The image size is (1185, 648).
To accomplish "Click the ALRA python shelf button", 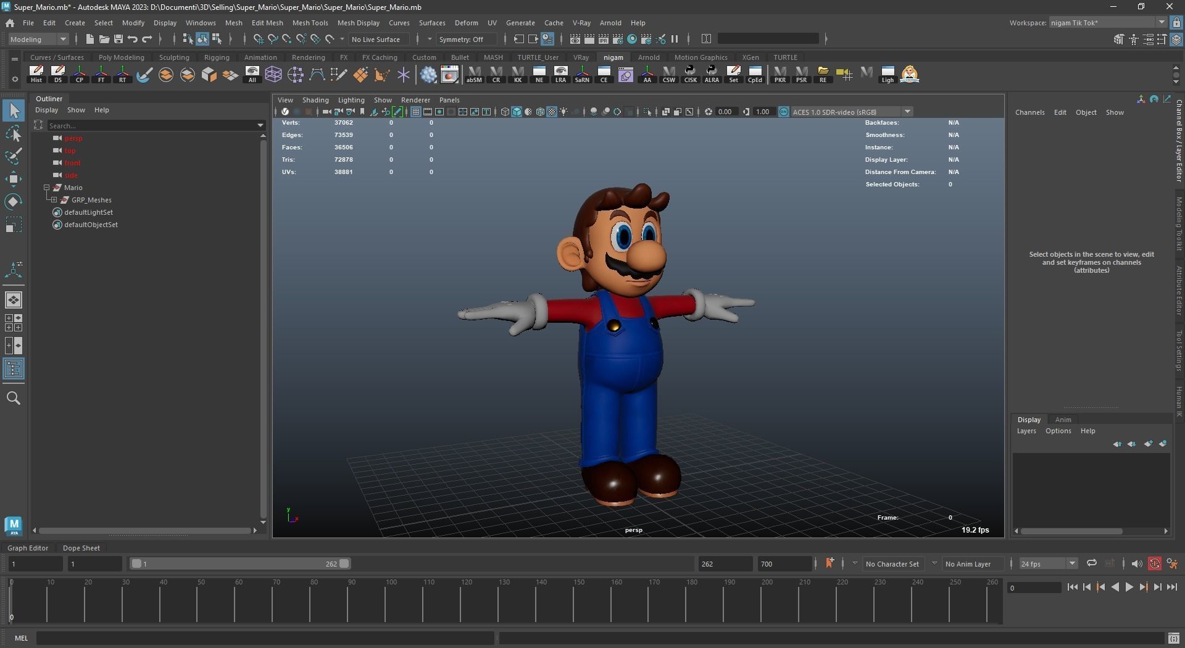I will [712, 74].
